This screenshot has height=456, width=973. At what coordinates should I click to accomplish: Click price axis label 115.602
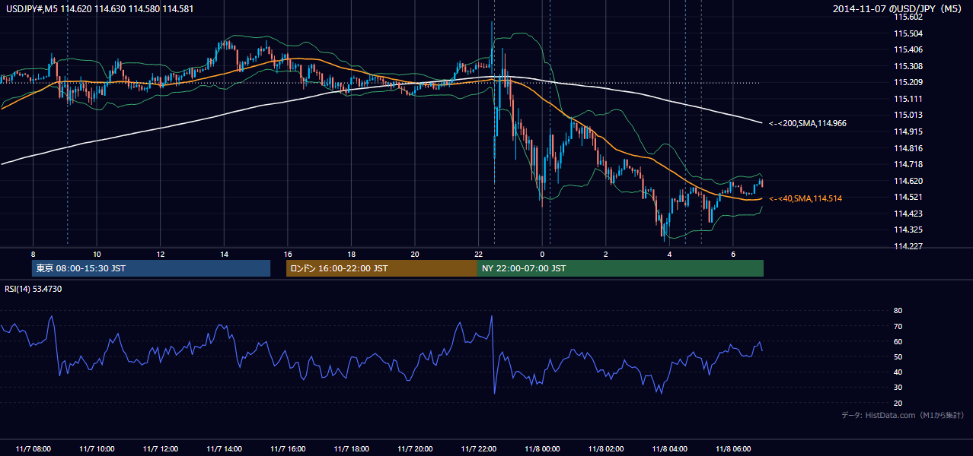908,17
